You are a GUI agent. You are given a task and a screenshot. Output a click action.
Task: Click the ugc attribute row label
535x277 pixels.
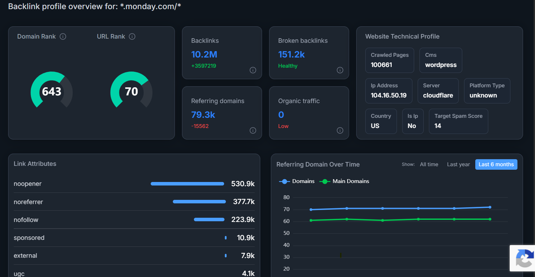[x=19, y=274]
